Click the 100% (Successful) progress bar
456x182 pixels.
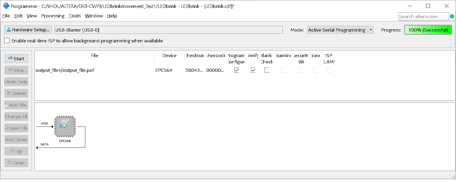coord(428,30)
